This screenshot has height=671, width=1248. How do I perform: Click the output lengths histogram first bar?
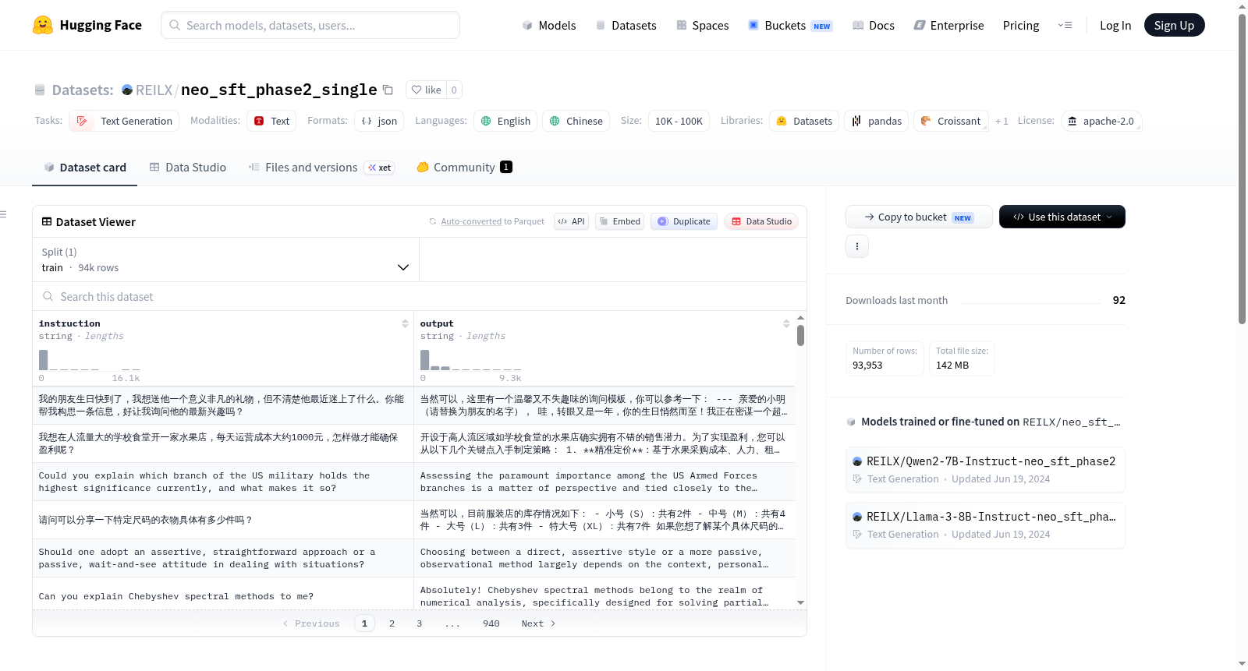tap(424, 360)
